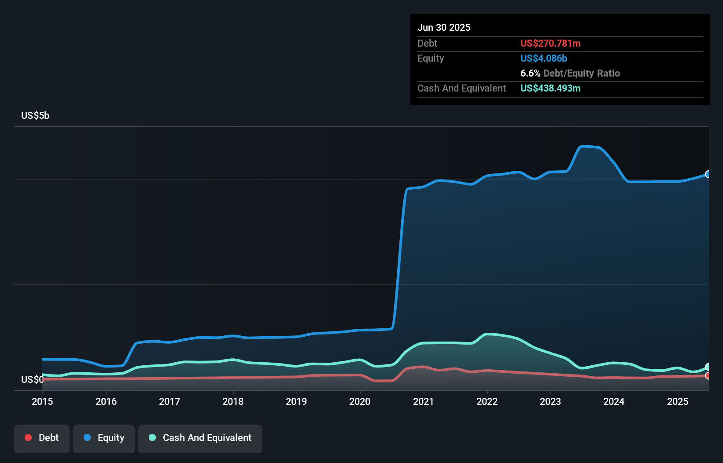Expand the Jun 30 2025 tooltip header

pos(444,27)
